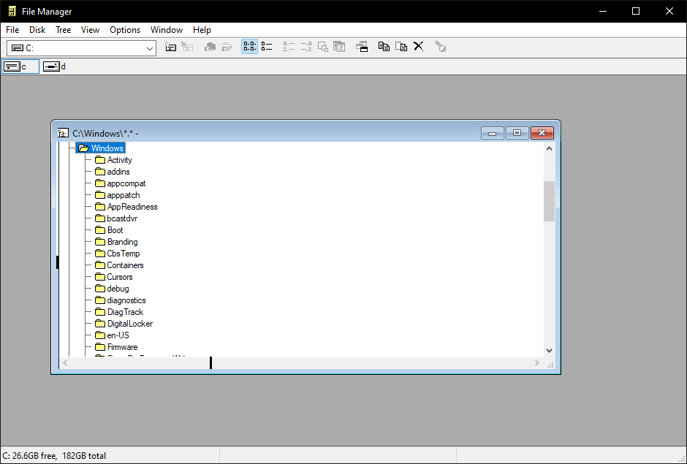Click Sort by Type toolbar icon
The width and height of the screenshot is (687, 464).
coord(305,47)
